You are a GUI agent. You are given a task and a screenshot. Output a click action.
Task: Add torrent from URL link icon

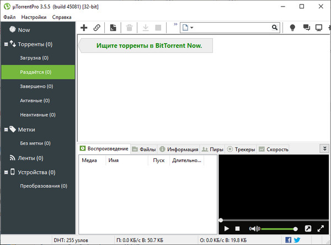97,28
